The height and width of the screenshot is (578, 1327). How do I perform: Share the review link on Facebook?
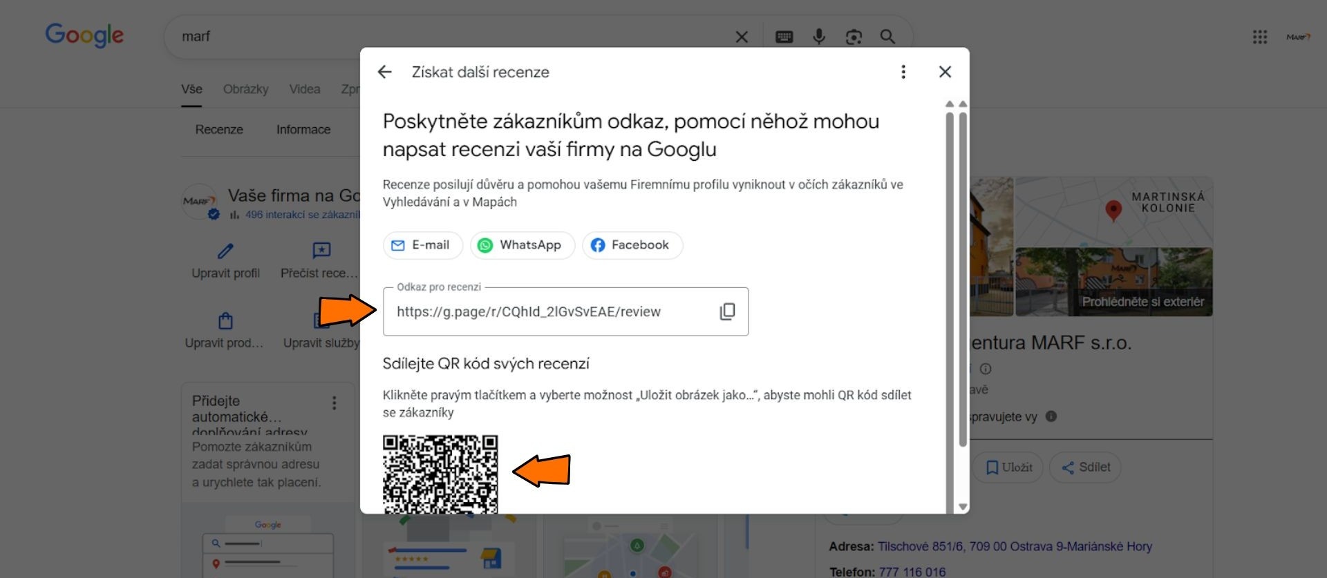pyautogui.click(x=632, y=245)
